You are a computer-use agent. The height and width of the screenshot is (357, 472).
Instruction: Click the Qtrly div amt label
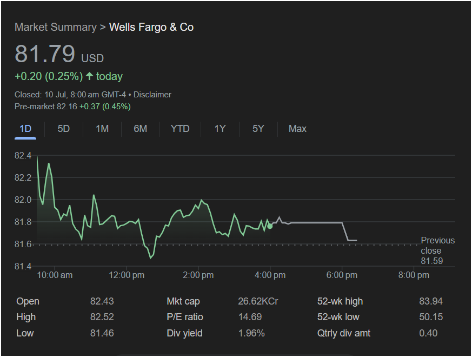344,333
